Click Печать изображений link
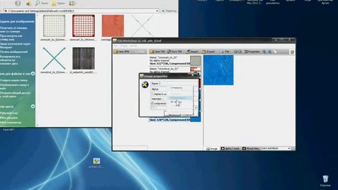Image resolution: width=338 pixels, height=190 pixels. coord(14,52)
